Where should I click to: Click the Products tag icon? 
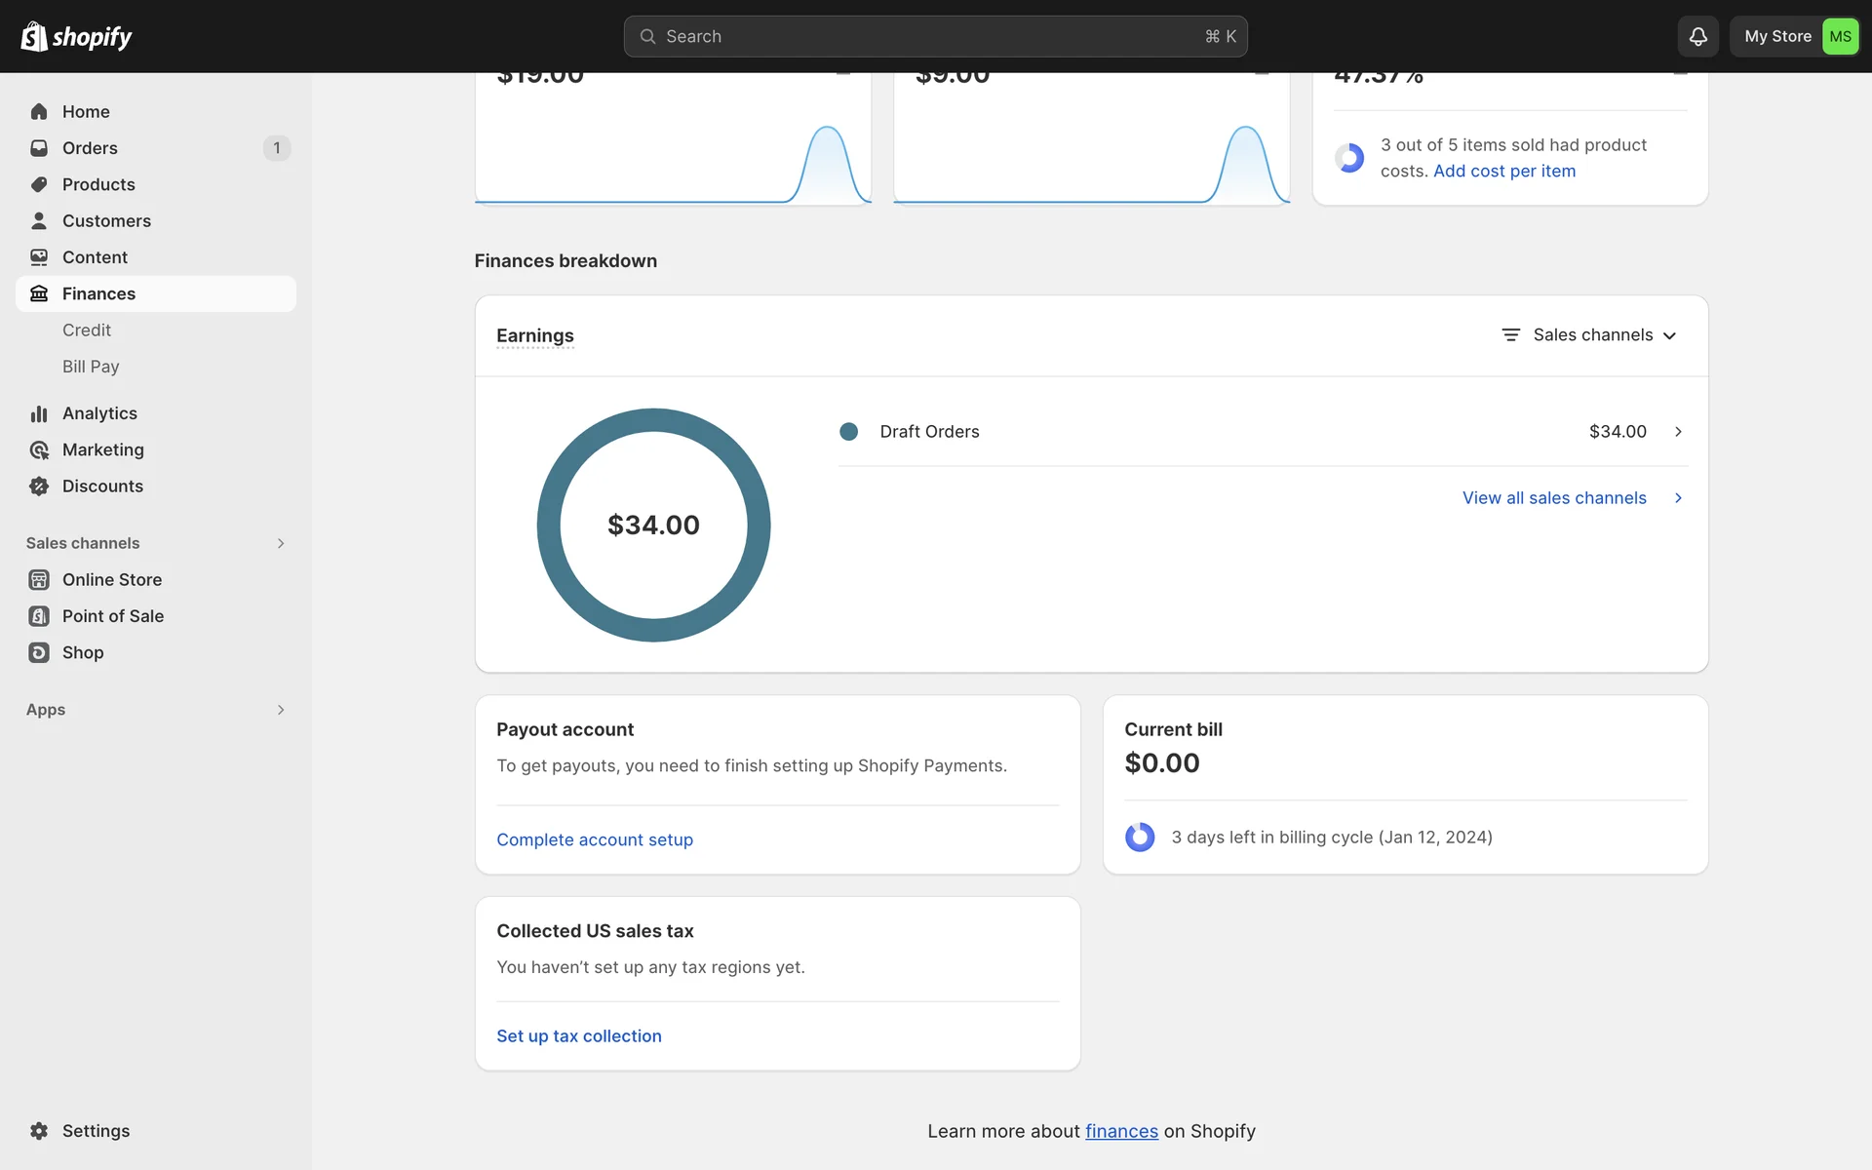tap(39, 184)
